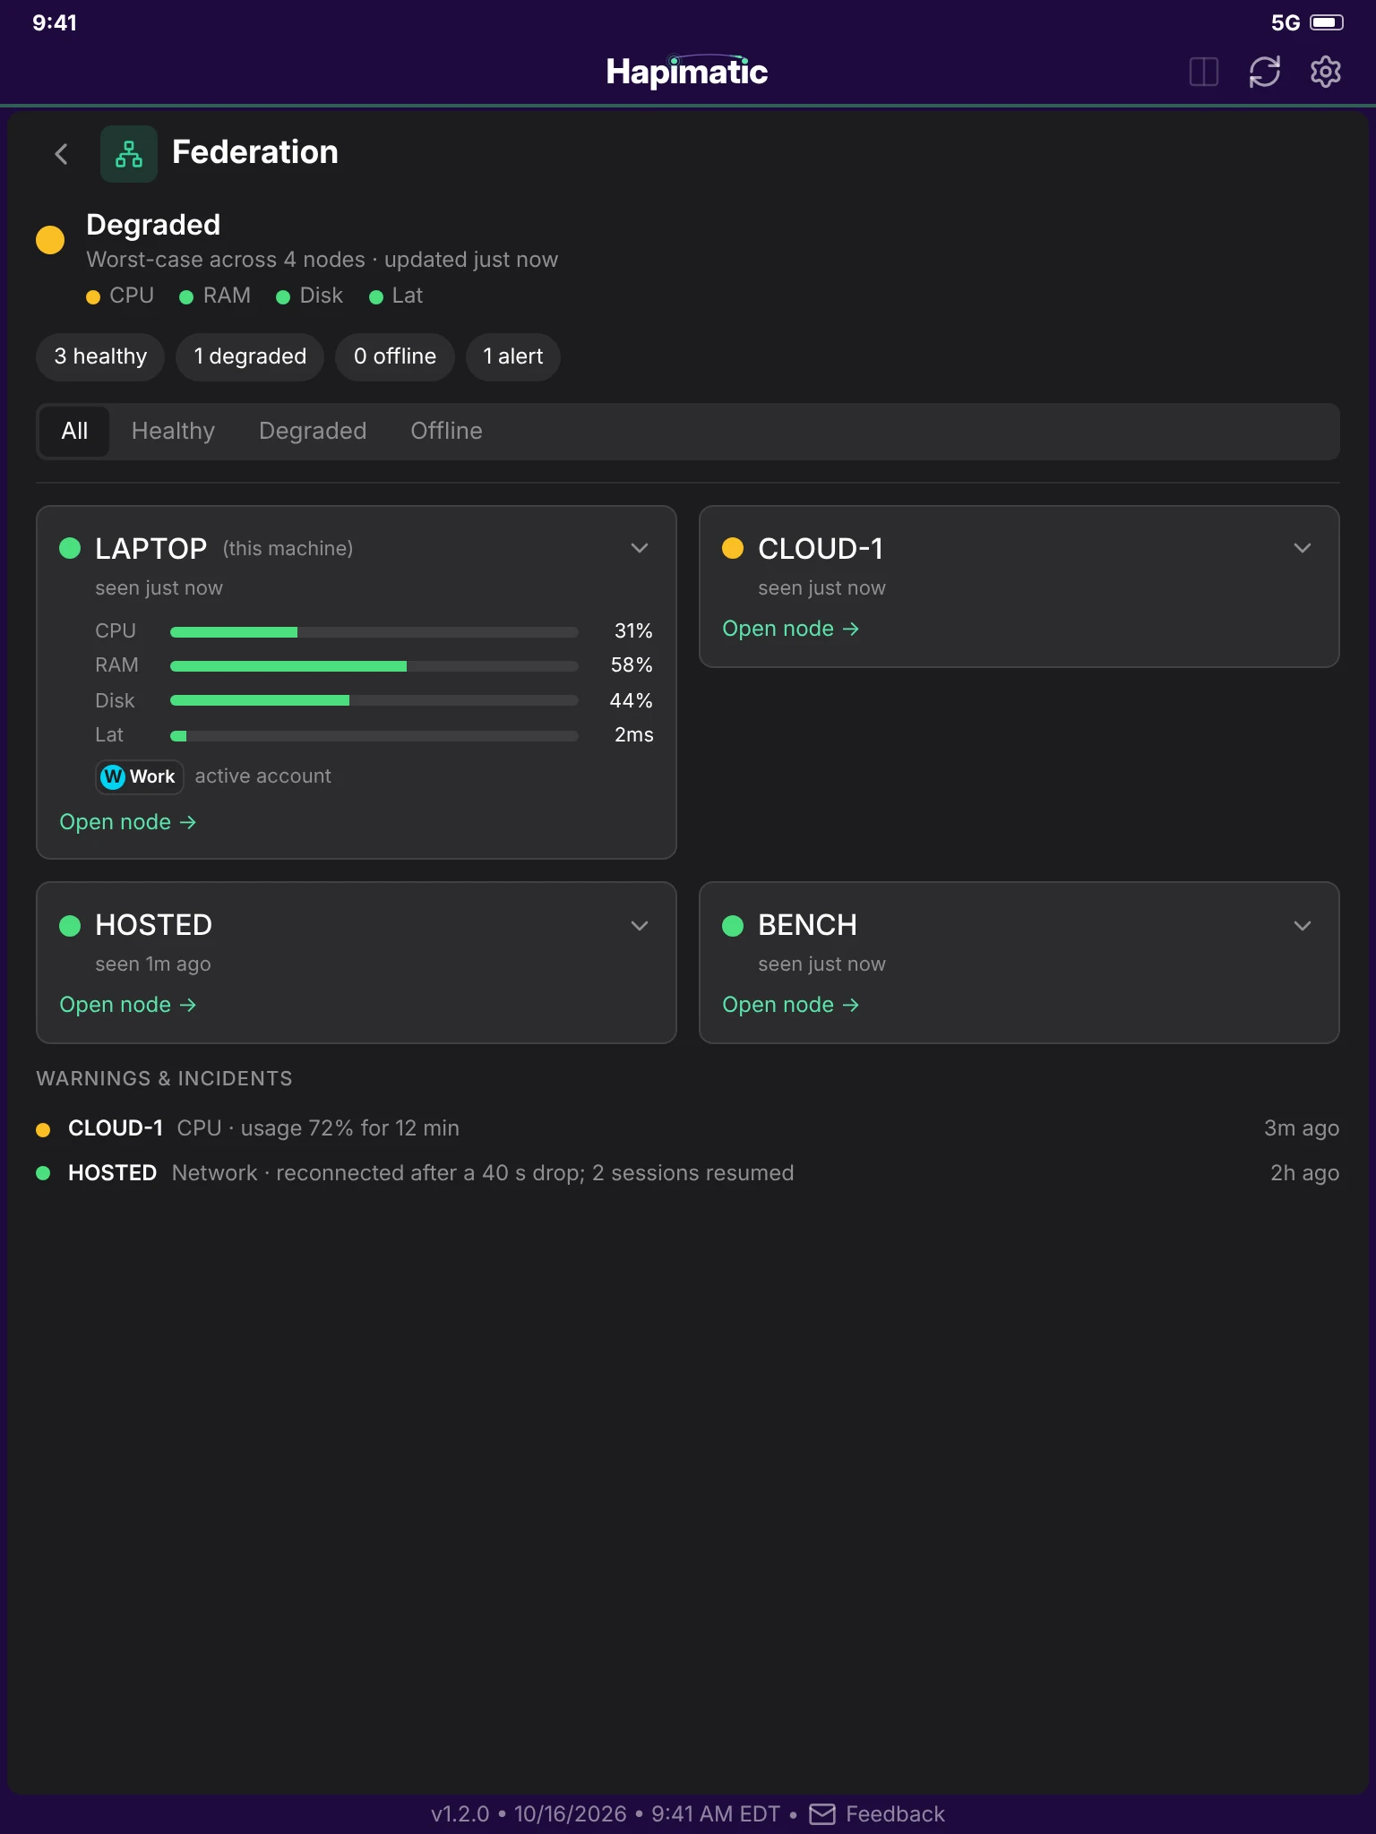Expand the HOSTED node card
1376x1834 pixels.
(x=640, y=925)
